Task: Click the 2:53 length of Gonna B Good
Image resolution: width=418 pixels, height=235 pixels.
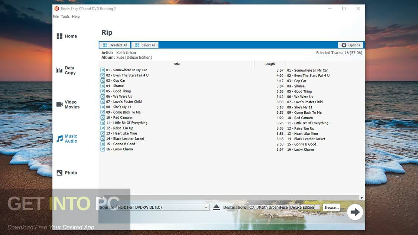Action: pos(280,144)
